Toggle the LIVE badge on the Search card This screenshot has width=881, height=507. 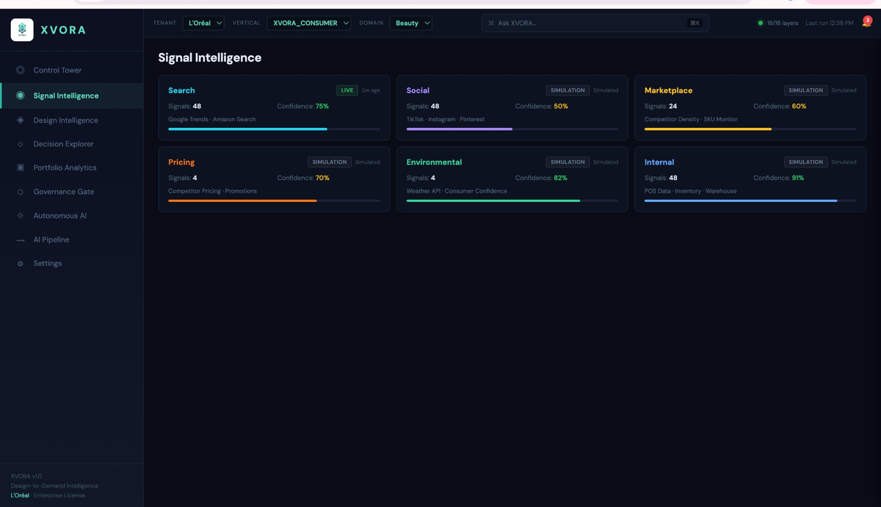click(x=347, y=90)
